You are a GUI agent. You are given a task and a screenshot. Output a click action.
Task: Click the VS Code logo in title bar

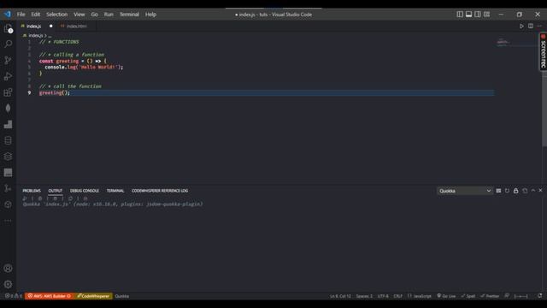[x=8, y=15]
